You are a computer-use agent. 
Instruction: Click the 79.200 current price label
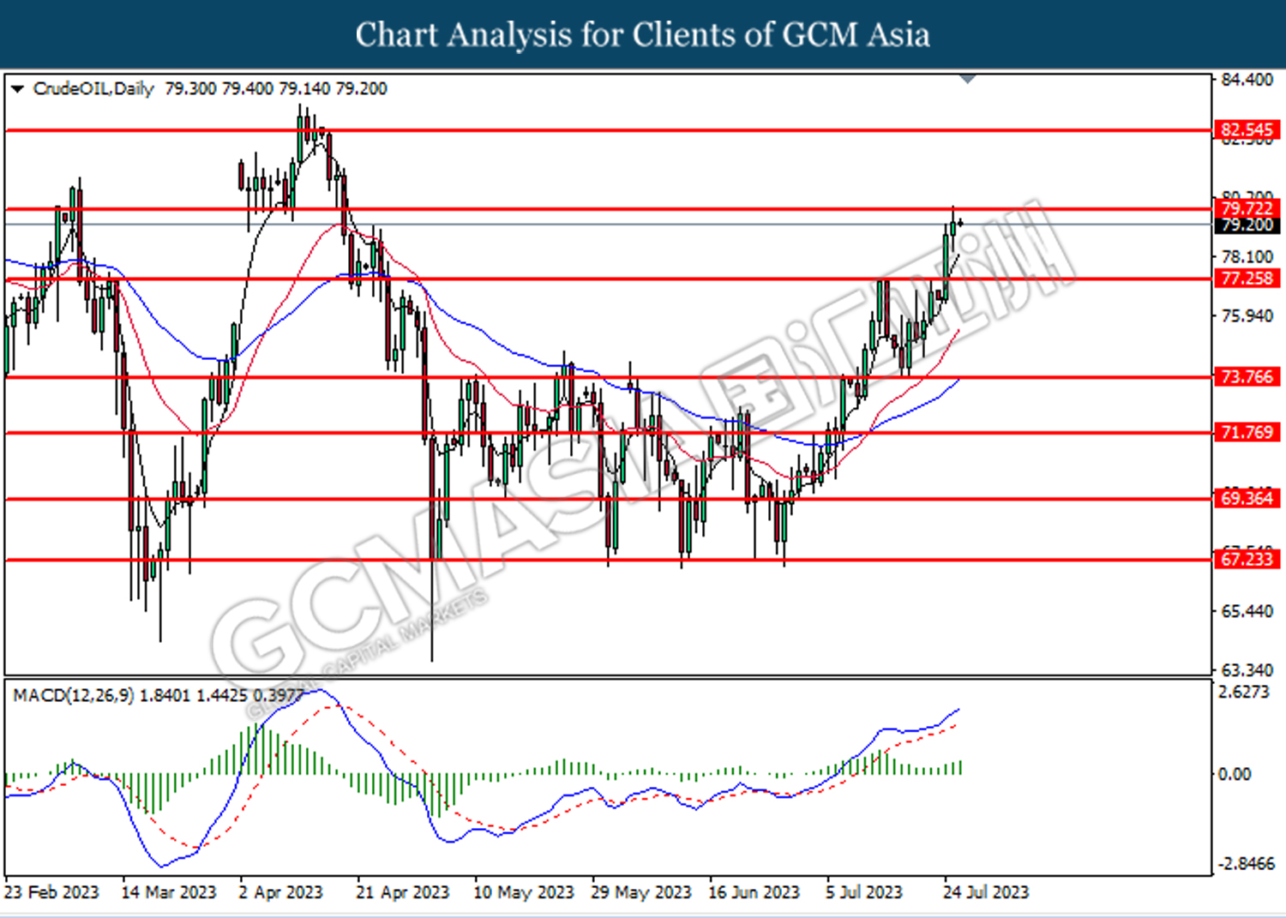pos(1247,225)
